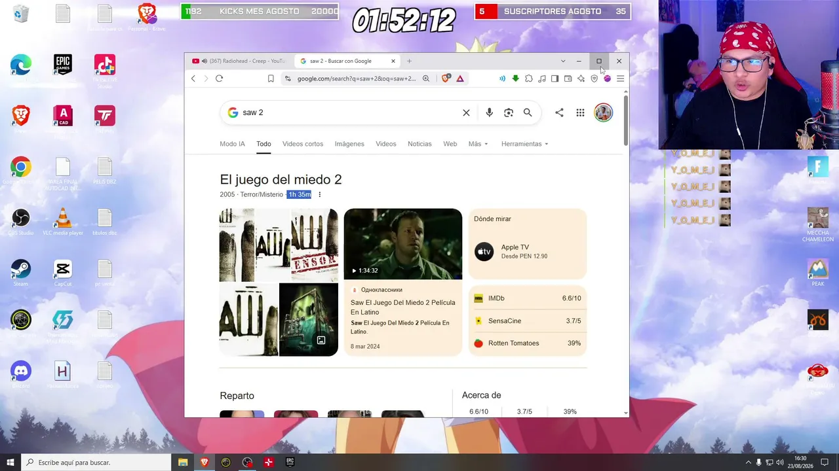Open the Windows Start menu
This screenshot has height=471, width=839.
(10, 462)
